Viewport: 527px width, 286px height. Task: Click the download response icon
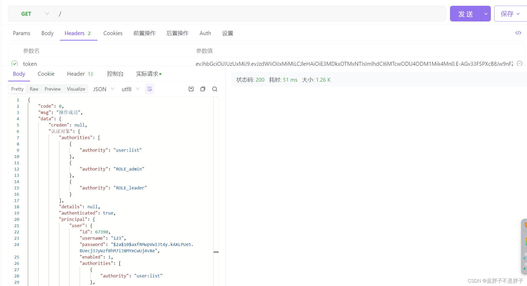[191, 89]
